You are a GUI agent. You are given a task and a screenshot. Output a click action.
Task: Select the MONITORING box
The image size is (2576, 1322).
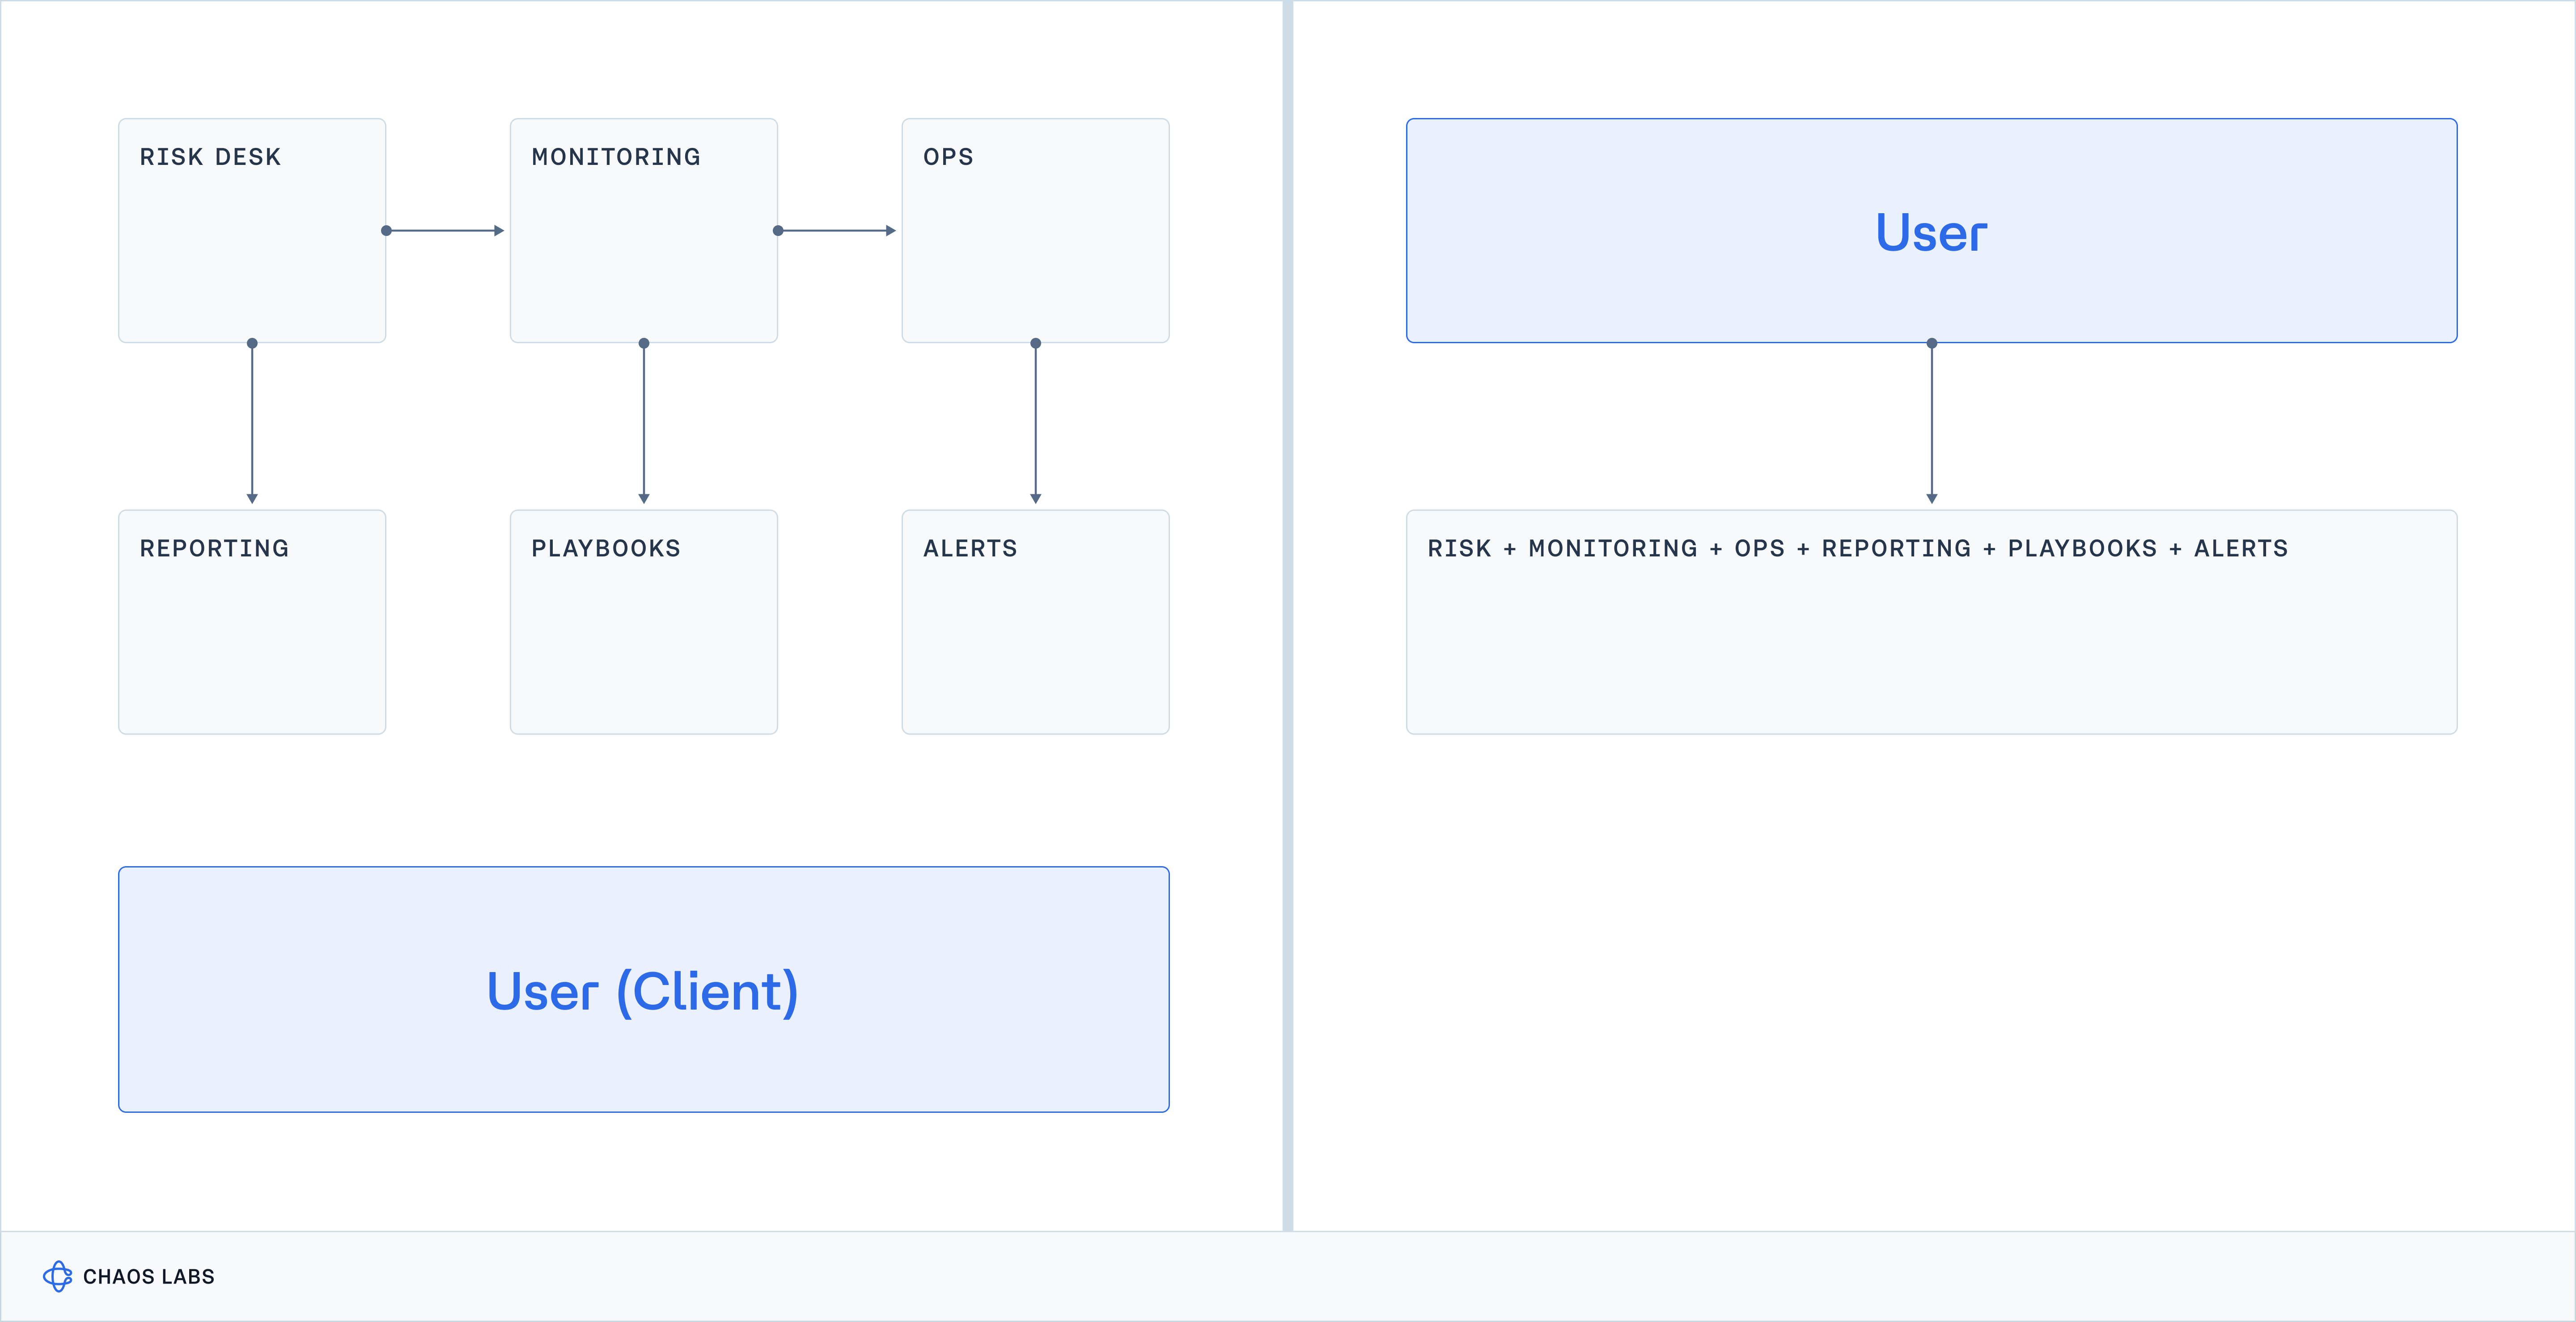(x=643, y=231)
